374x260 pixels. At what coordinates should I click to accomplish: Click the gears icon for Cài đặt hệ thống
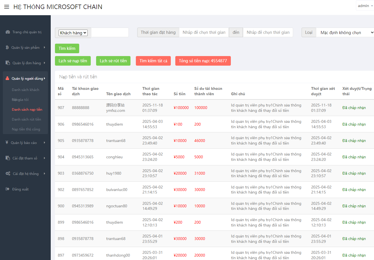coord(8,174)
